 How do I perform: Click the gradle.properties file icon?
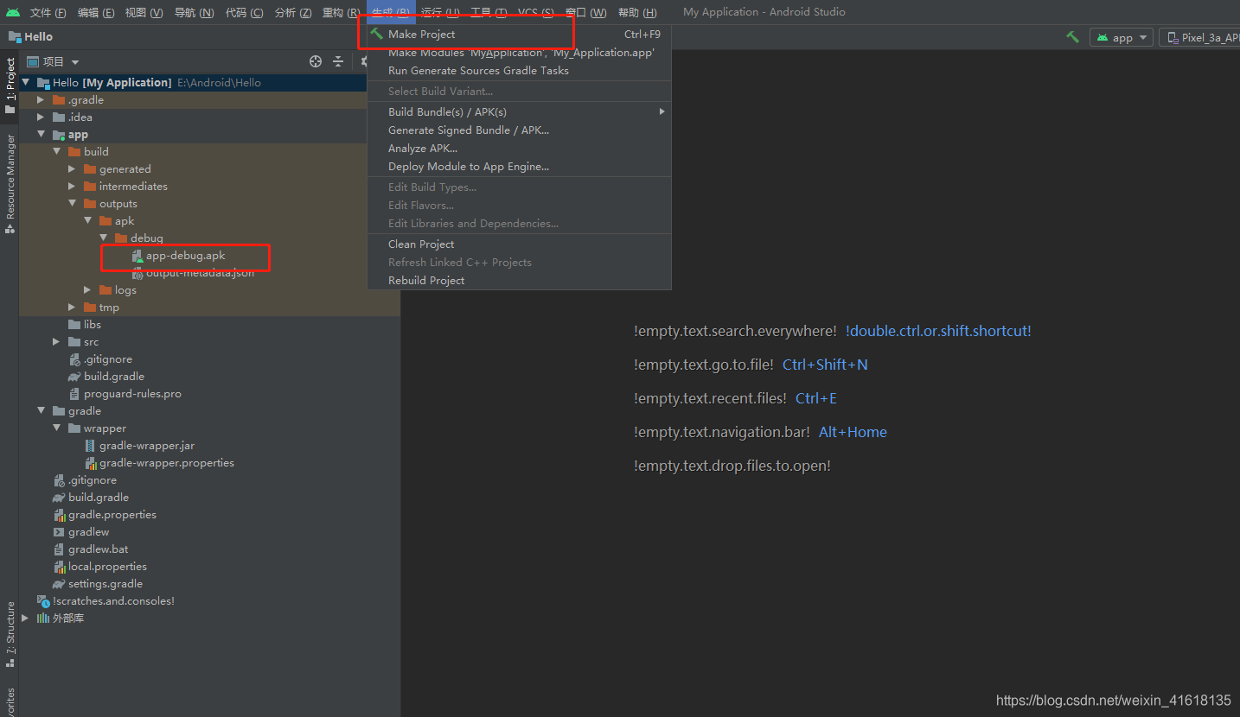coord(60,515)
